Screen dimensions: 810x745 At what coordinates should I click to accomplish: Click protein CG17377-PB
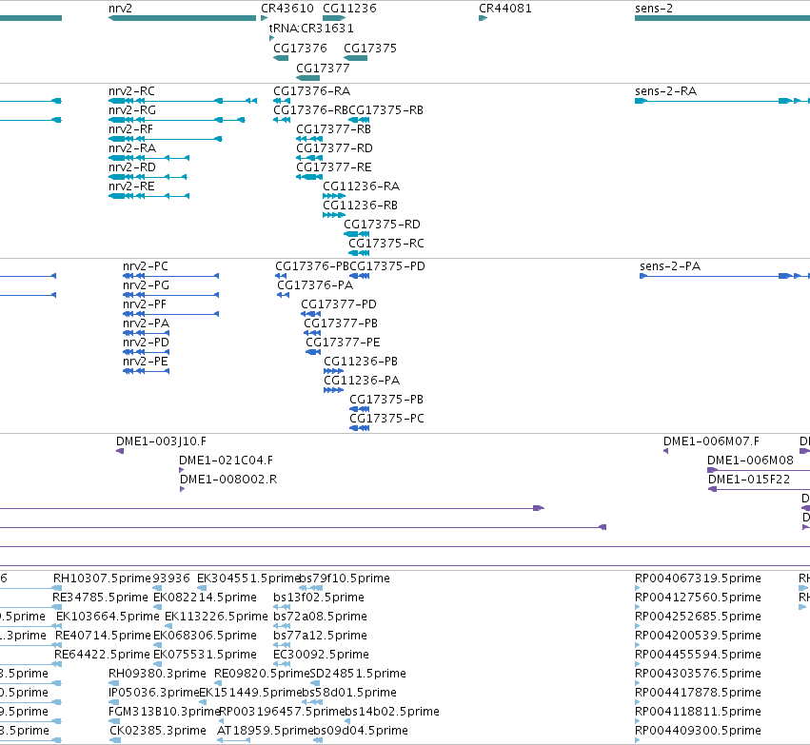coord(341,323)
